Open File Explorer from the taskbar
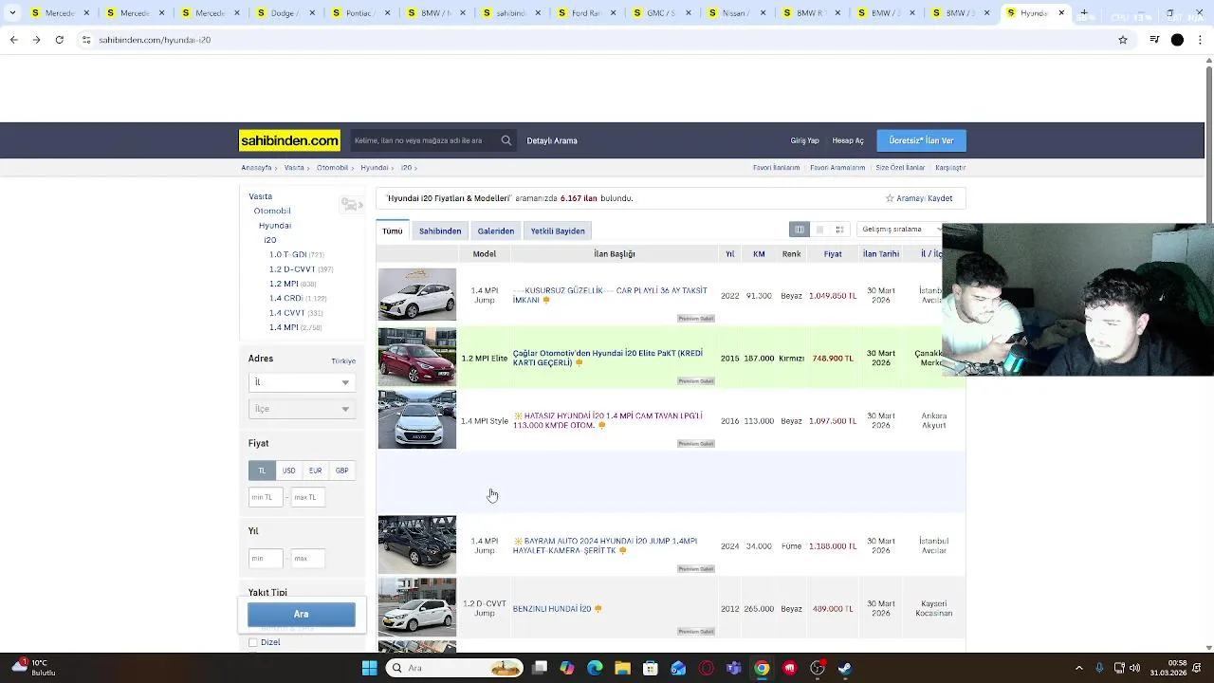 622,668
